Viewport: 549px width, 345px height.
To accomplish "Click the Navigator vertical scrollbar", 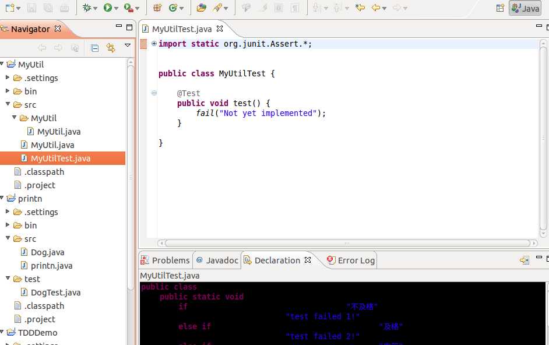I will [131, 177].
